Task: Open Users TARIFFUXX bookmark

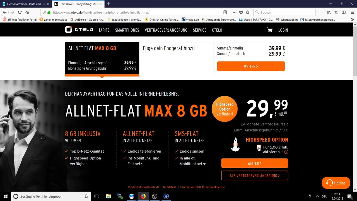Action: [x=255, y=20]
